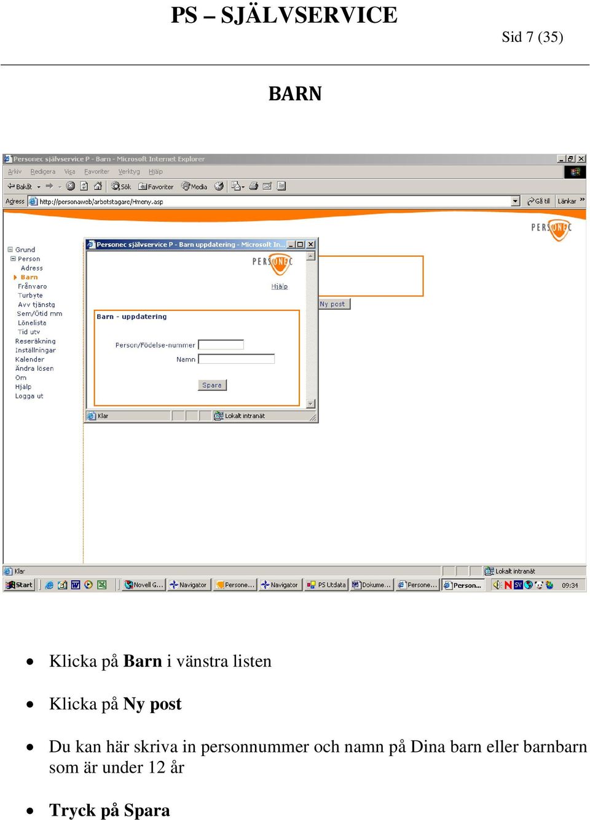Click the Print icon
This screenshot has height=820, width=590.
[x=253, y=186]
